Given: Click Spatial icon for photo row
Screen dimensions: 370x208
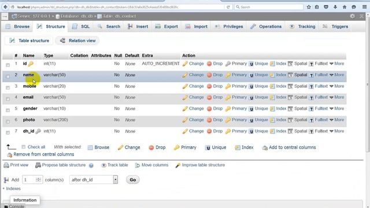Looking at the screenshot, I should pyautogui.click(x=290, y=120).
